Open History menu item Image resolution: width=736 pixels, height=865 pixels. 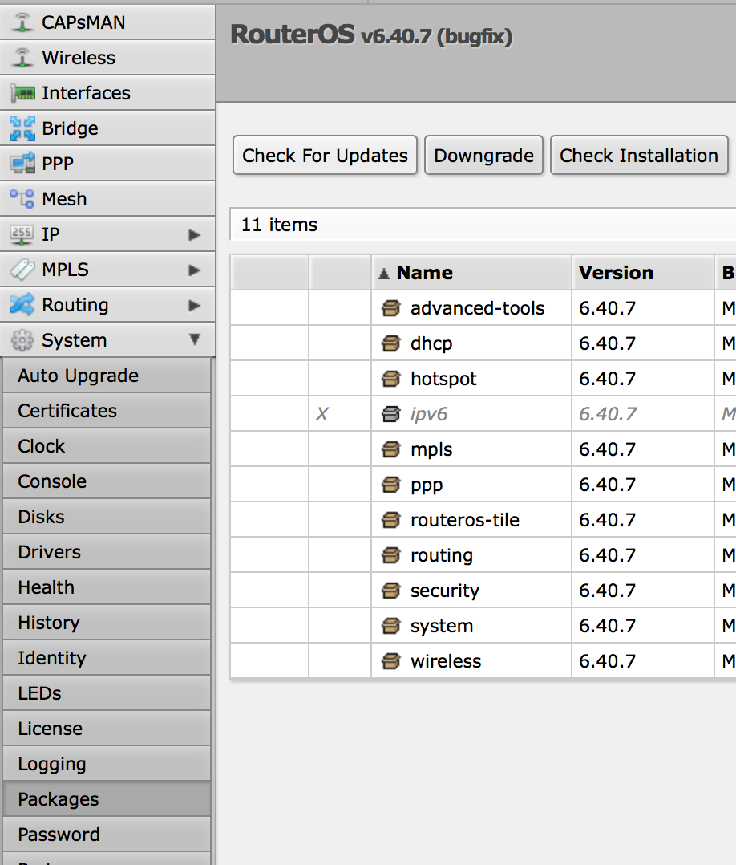coord(107,623)
